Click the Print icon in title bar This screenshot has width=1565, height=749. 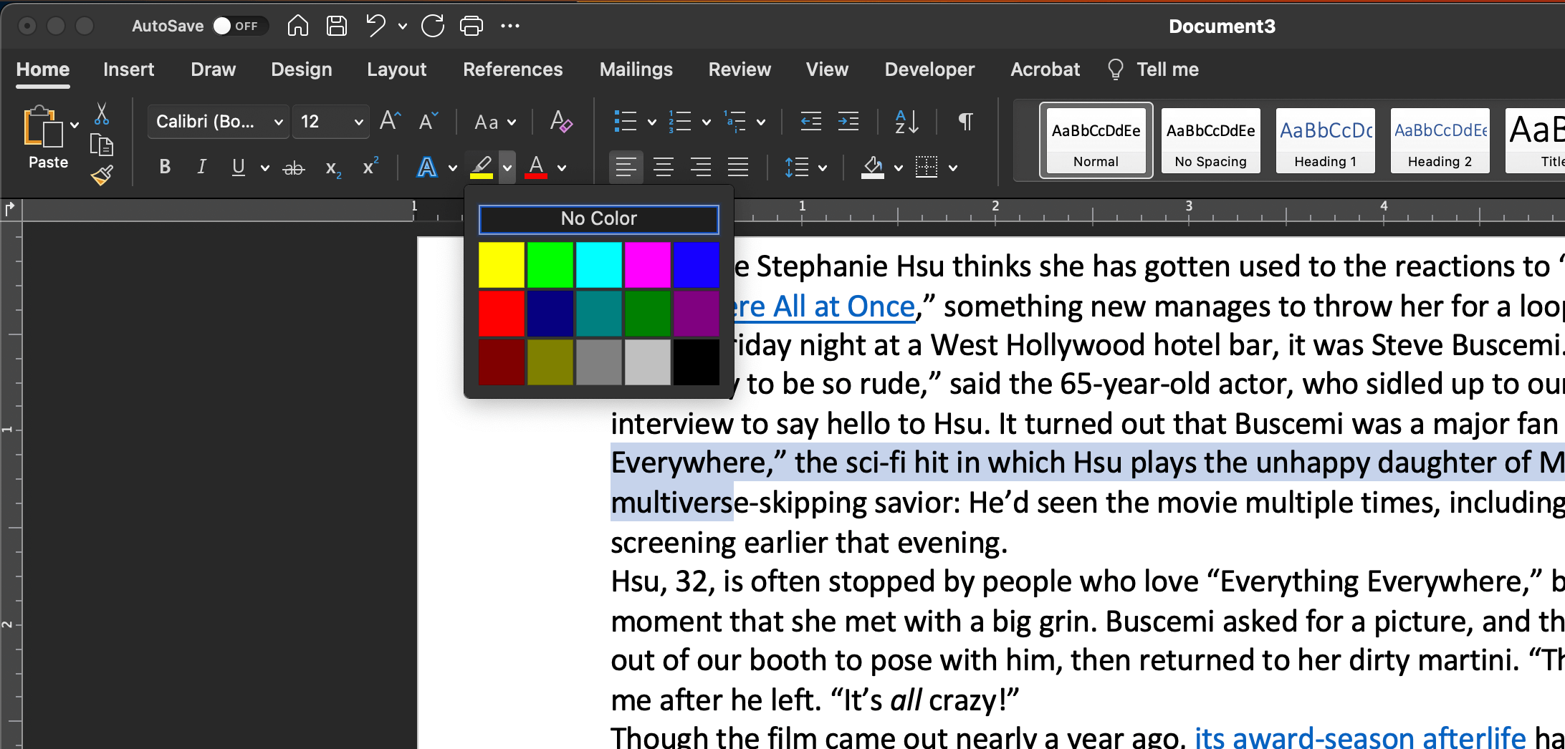click(471, 26)
